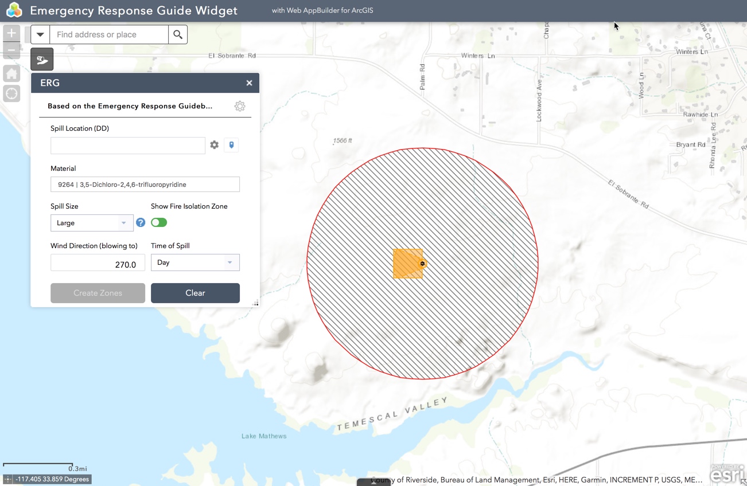Image resolution: width=747 pixels, height=486 pixels.
Task: Find my location on the map
Action: click(x=11, y=93)
